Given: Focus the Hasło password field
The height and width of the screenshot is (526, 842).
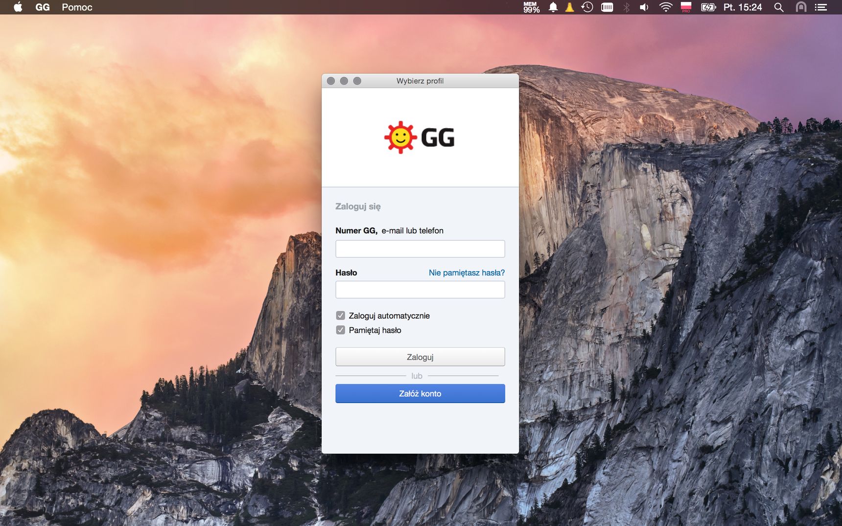Looking at the screenshot, I should pos(420,290).
